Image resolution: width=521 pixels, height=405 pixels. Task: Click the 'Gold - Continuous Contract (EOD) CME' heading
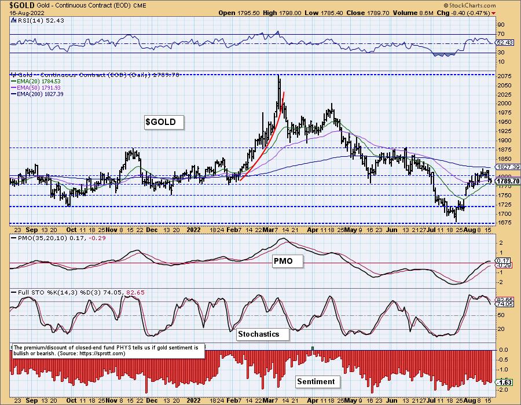(91, 6)
